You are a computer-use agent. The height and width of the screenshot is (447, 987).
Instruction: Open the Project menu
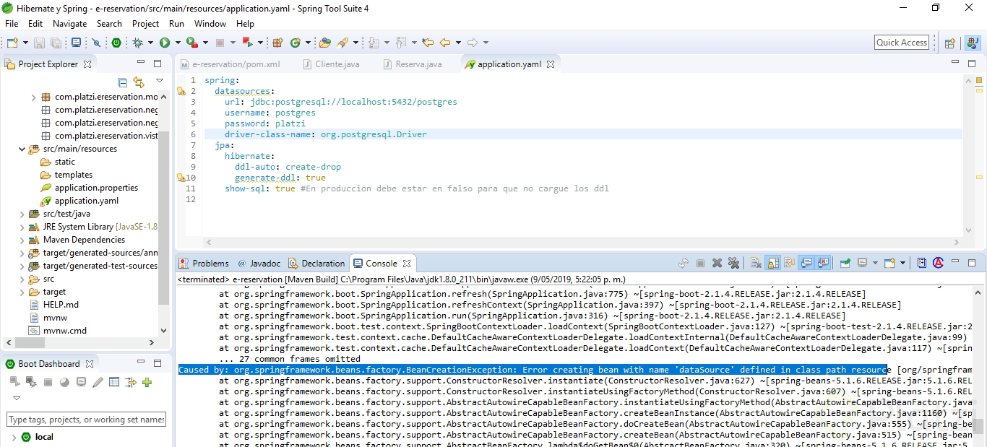tap(146, 24)
